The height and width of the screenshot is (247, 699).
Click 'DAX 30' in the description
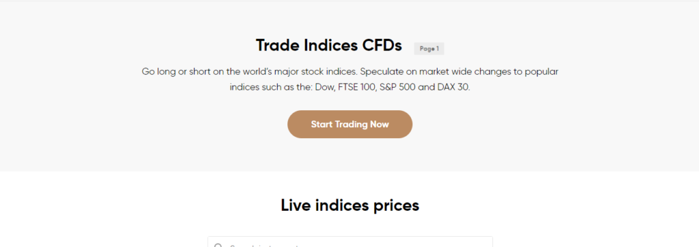453,87
